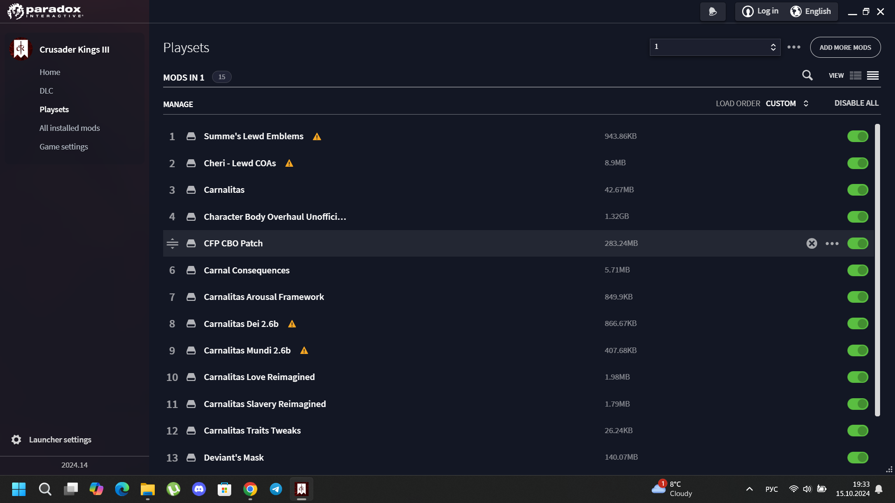Viewport: 895px width, 503px height.
Task: Click local mod icon for Carnal Consequences
Action: [x=191, y=270]
